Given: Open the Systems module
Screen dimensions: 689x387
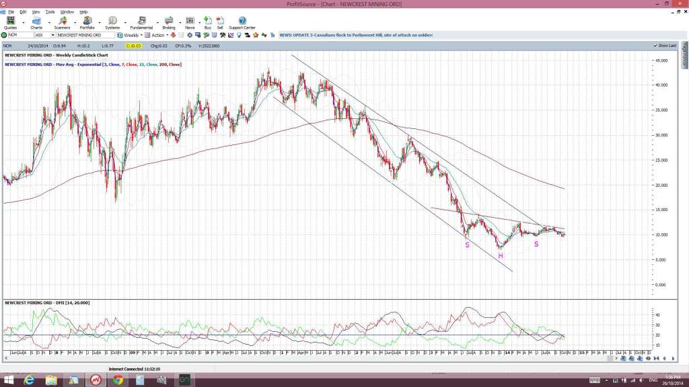Looking at the screenshot, I should click(x=112, y=23).
